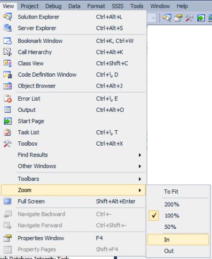Click the Toolbox menu icon
The image size is (212, 259).
coord(8,143)
